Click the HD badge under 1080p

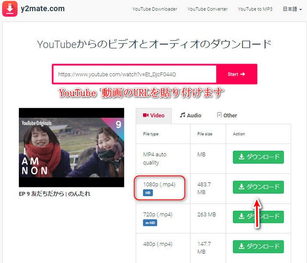pos(148,193)
